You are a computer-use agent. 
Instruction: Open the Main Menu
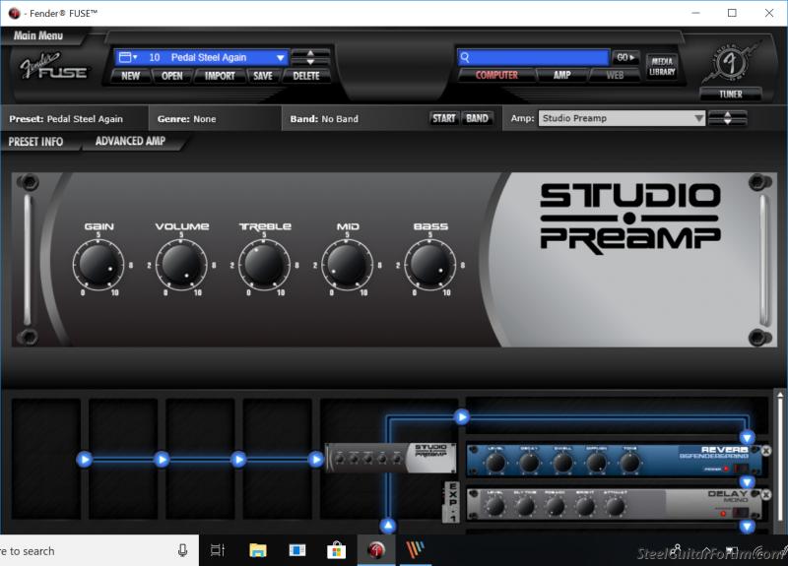tap(38, 35)
